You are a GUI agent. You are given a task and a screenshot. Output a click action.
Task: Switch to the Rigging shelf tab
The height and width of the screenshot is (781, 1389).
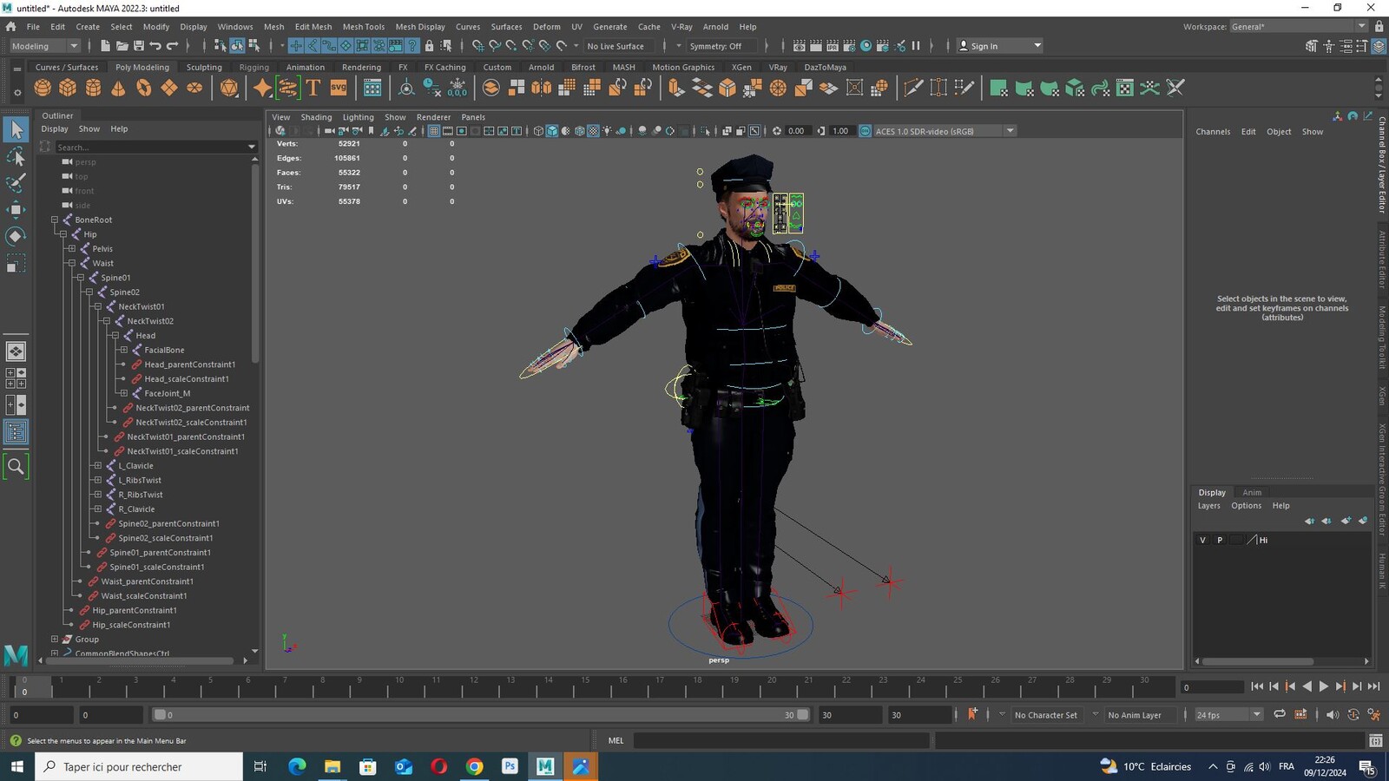click(x=253, y=67)
